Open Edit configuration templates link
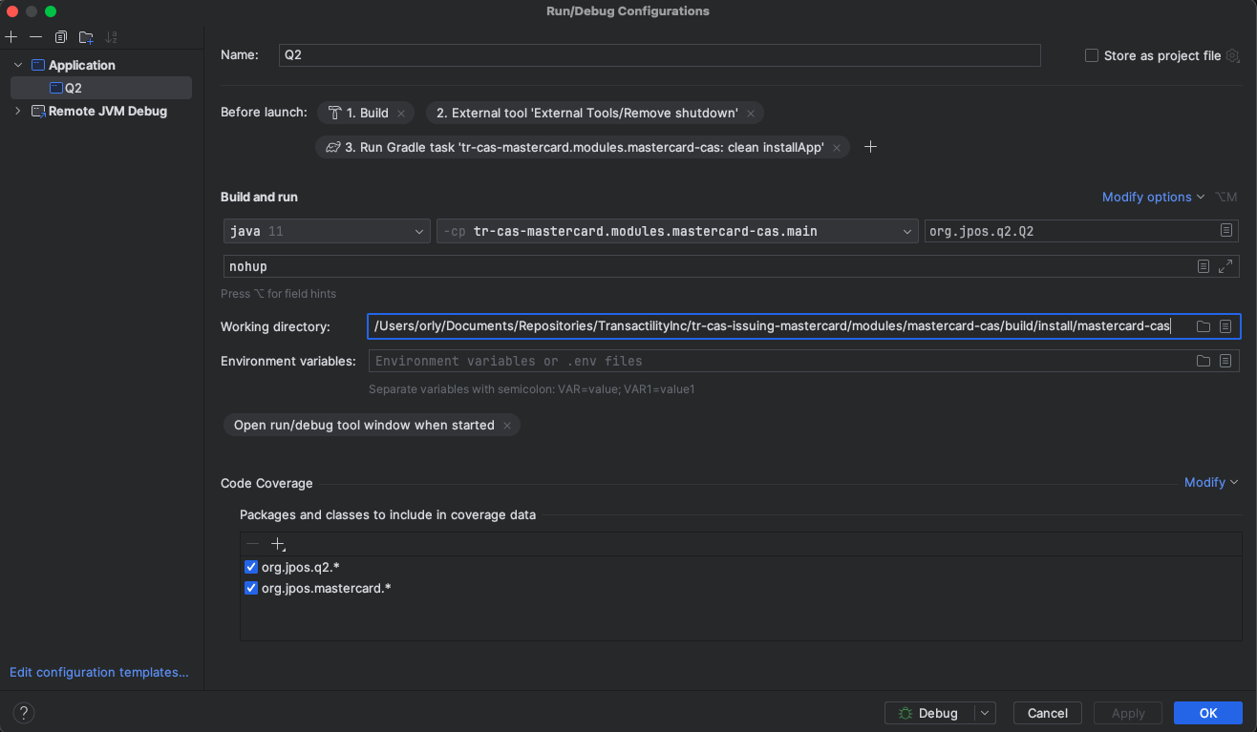Screen dimensions: 1257x732 99,672
